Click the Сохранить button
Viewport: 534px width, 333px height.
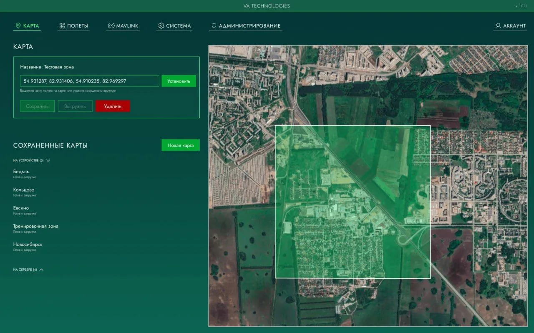pyautogui.click(x=37, y=106)
